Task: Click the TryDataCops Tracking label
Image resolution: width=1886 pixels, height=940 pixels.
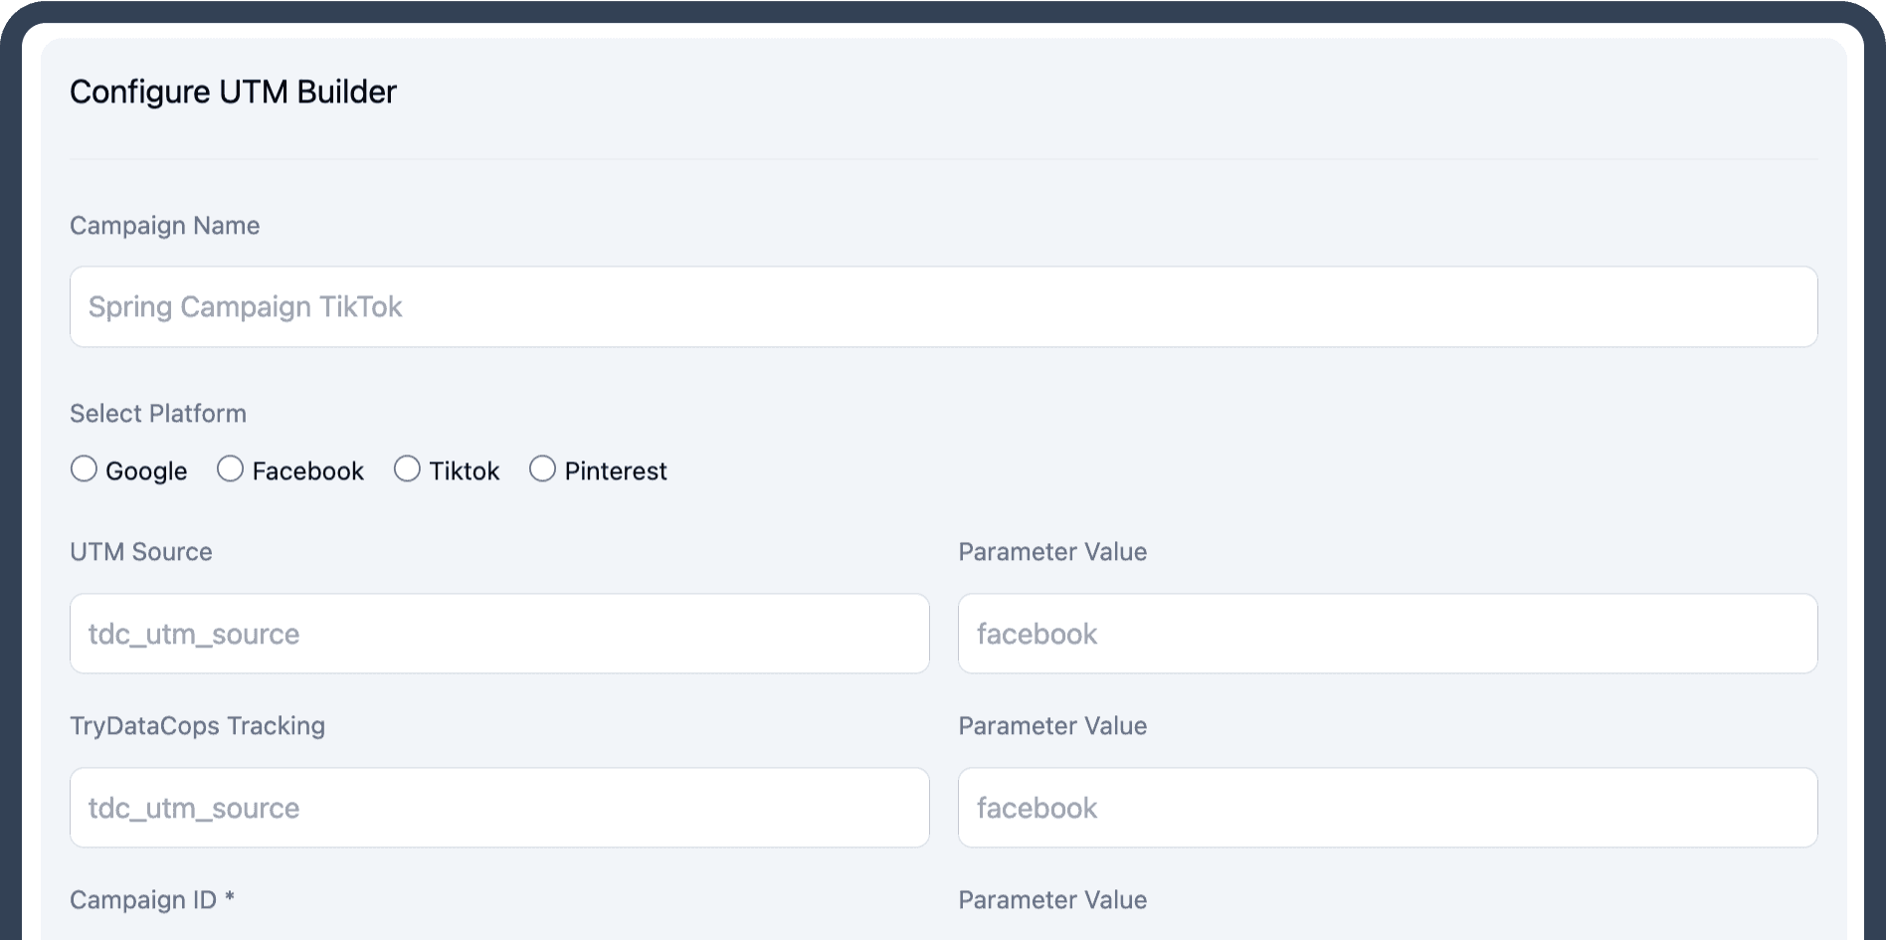Action: pos(197,726)
